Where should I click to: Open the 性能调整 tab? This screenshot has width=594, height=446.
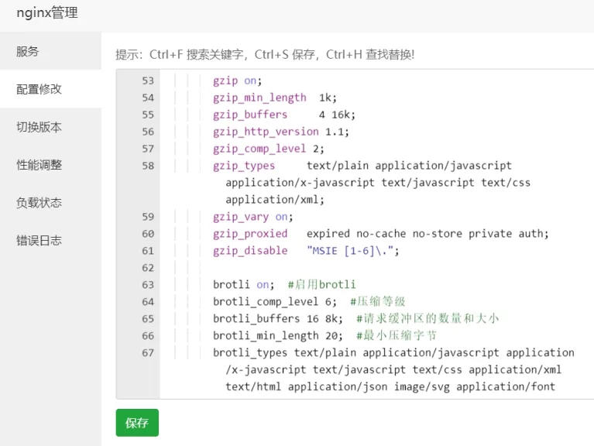pos(39,165)
